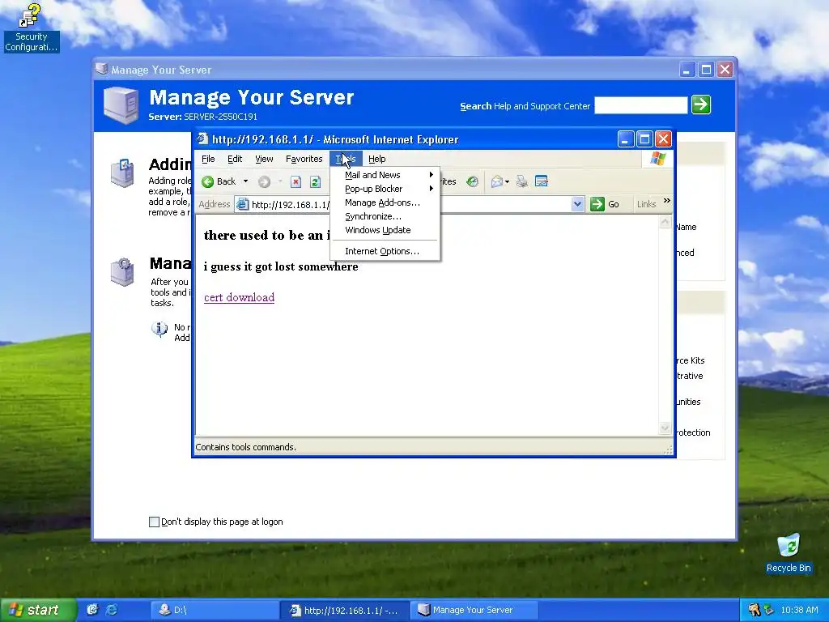Click the keys security tray icon
The height and width of the screenshot is (622, 829).
[755, 610]
